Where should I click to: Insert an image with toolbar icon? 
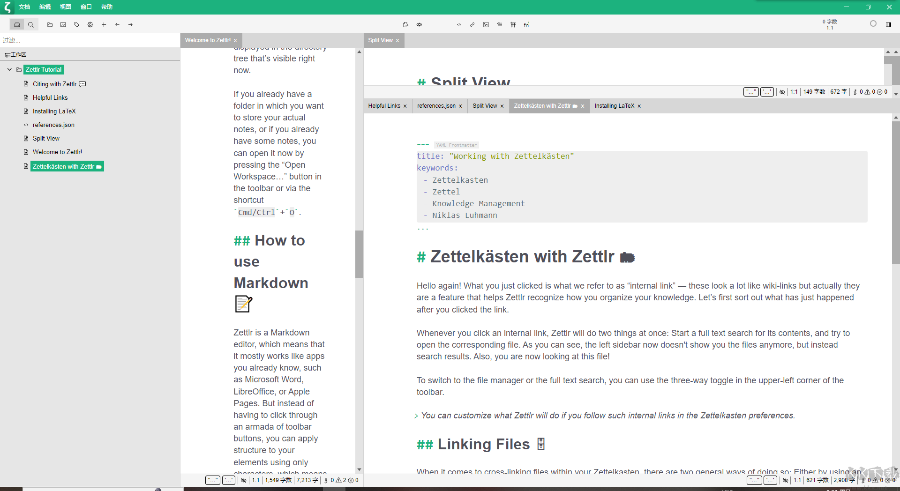[x=486, y=24]
